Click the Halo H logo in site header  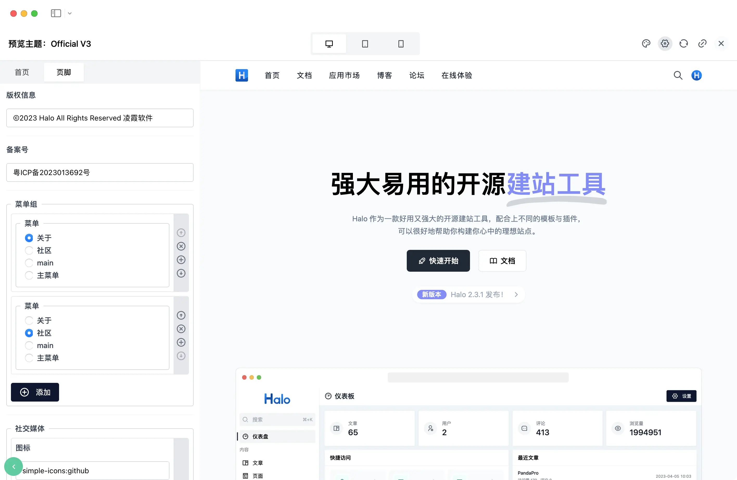[242, 75]
